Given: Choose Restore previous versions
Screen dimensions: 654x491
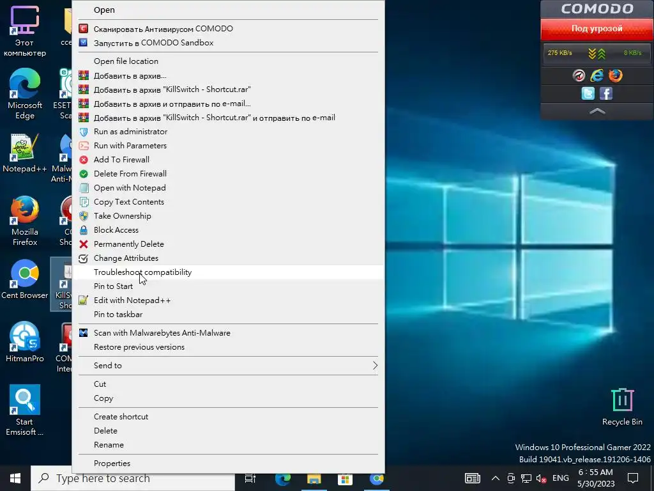Looking at the screenshot, I should tap(228, 347).
